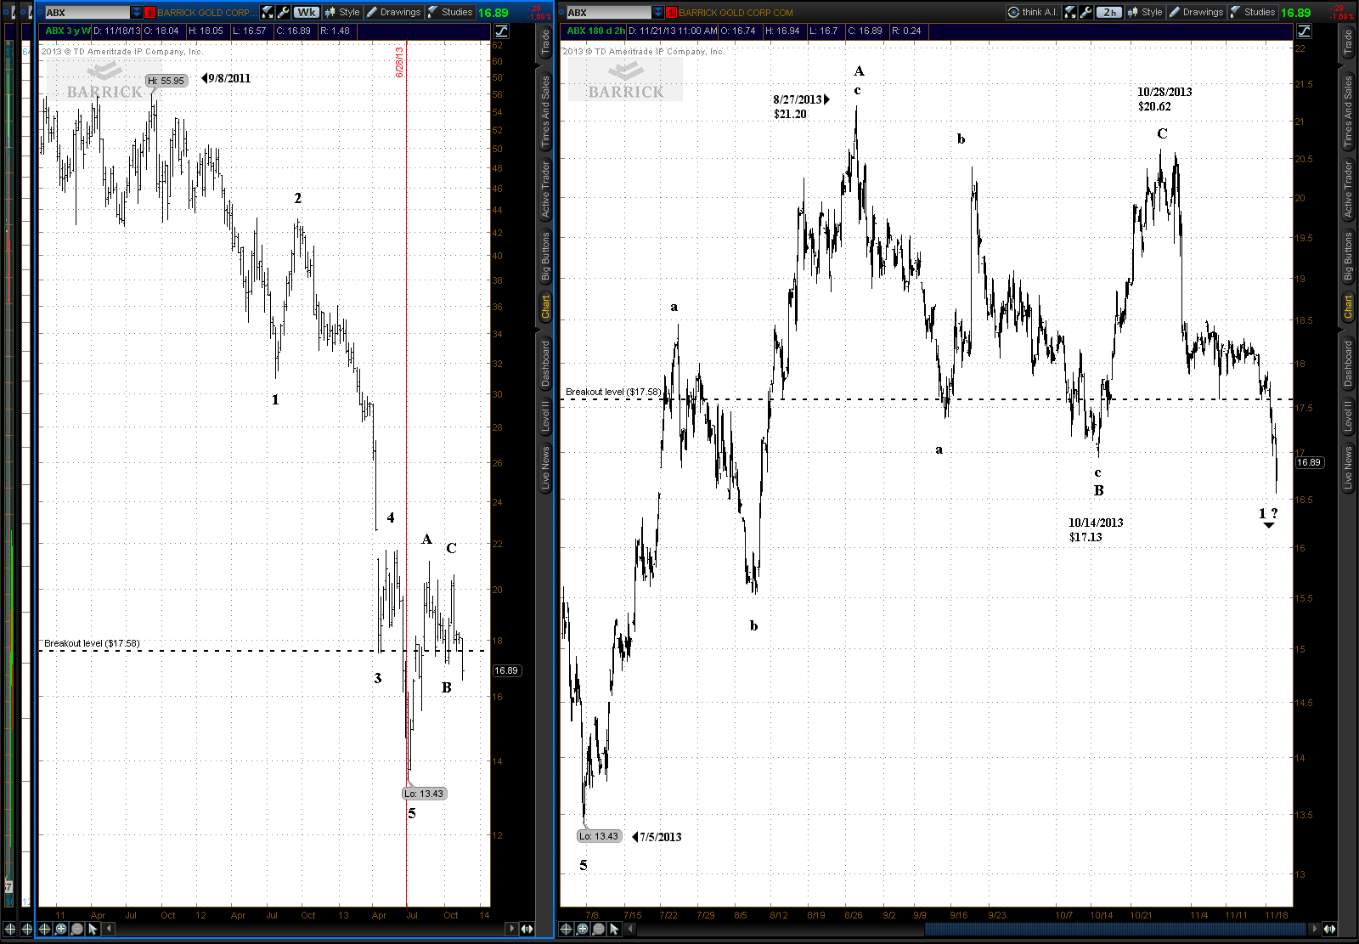Click right chart expand time-axis icon
Viewport: 1359px width, 944px height.
1329,929
